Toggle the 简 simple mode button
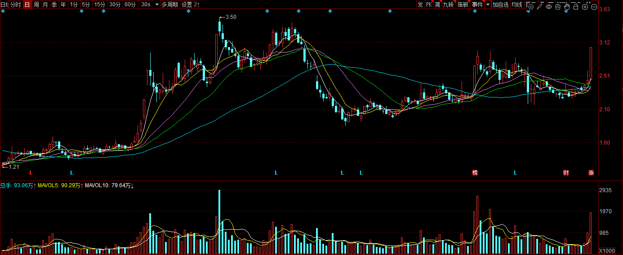 tap(438, 4)
